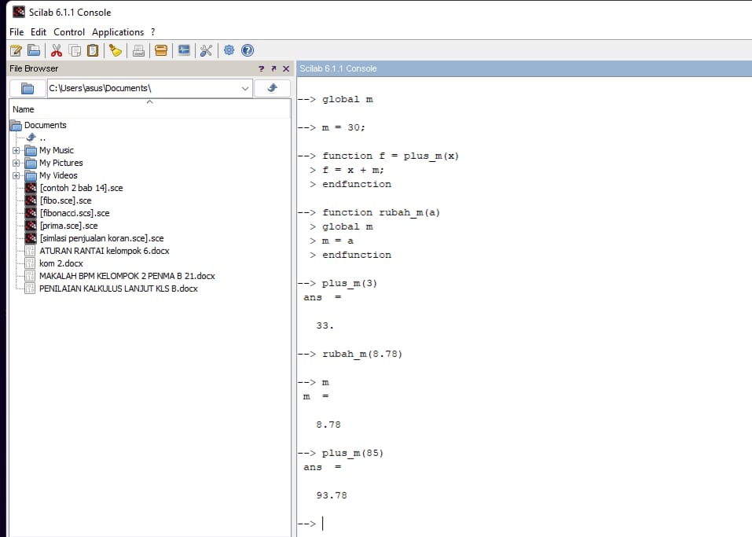Click the Cut scissors icon
This screenshot has width=752, height=537.
click(57, 50)
